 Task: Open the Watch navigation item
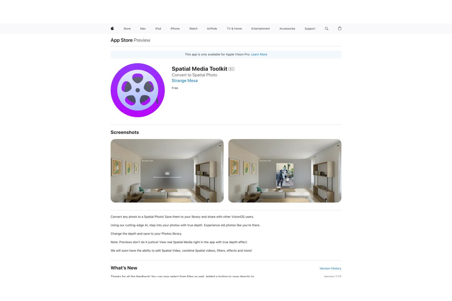(193, 29)
